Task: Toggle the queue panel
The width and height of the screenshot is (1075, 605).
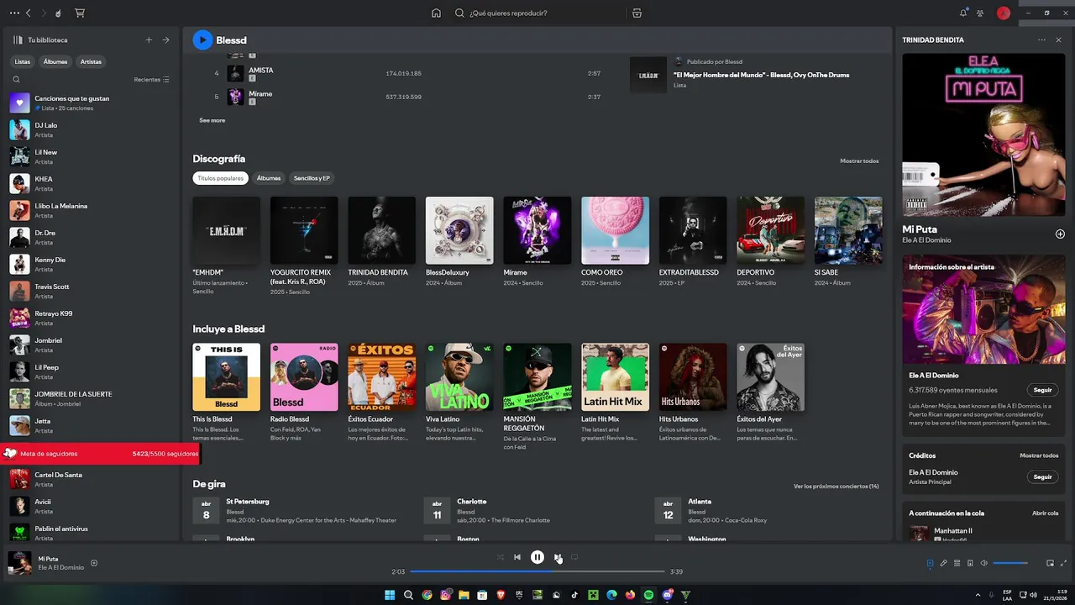Action: tap(957, 563)
